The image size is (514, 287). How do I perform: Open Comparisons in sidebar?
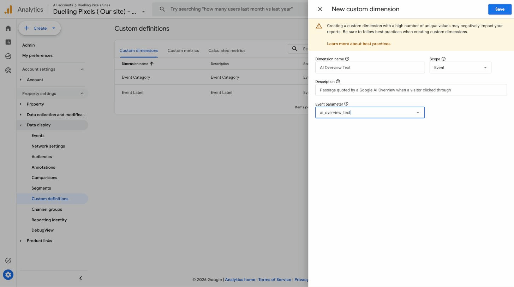pyautogui.click(x=44, y=178)
